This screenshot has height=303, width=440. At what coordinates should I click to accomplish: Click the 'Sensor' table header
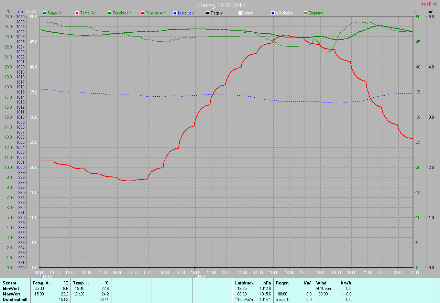pos(9,283)
